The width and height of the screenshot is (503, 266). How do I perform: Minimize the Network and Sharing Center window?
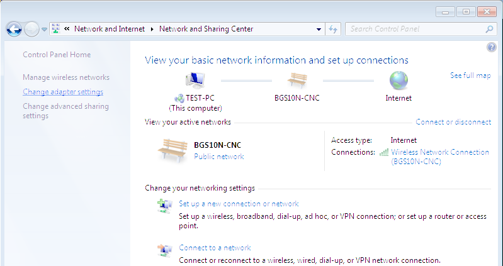[x=445, y=12]
